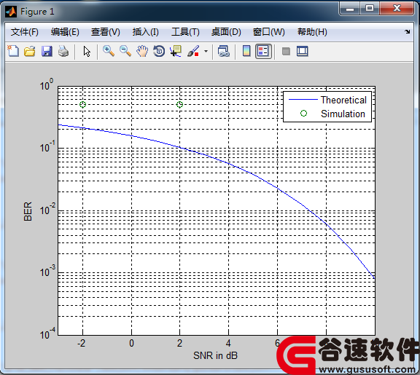420x375 pixels.
Task: Activate the Pan hand tool
Action: tap(142, 51)
